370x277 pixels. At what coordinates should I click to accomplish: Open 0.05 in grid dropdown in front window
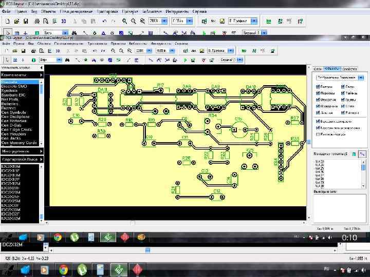click(x=172, y=51)
